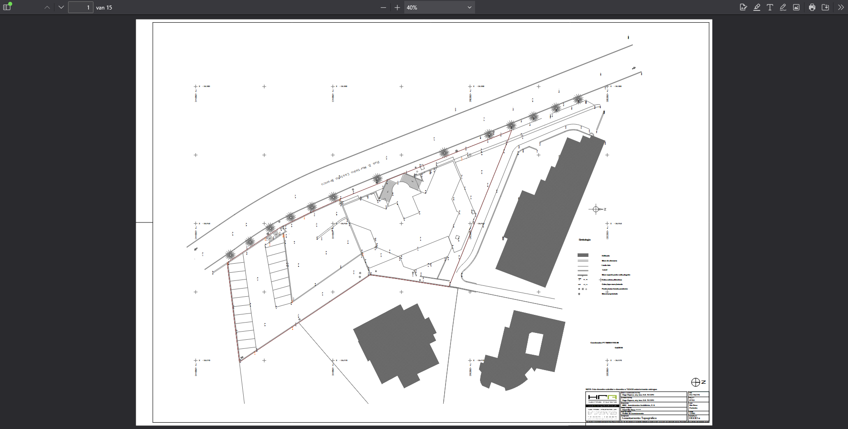Print the document with the printer icon
This screenshot has height=429, width=848.
(812, 7)
